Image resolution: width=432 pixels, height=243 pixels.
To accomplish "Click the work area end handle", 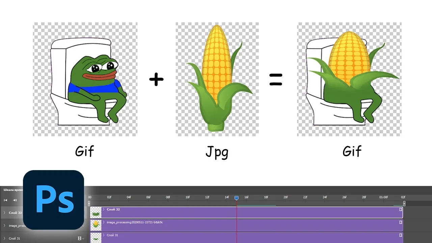I will 404,204.
